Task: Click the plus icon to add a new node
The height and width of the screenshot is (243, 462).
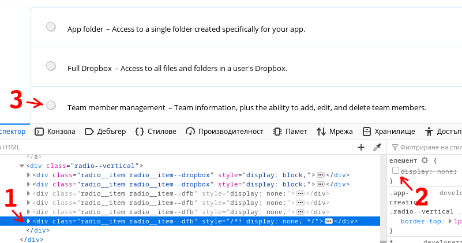Action: tap(361, 147)
